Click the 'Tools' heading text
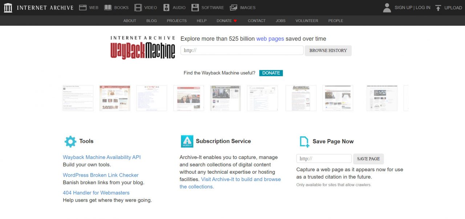Screen dimensions: 465x219 coord(86,141)
